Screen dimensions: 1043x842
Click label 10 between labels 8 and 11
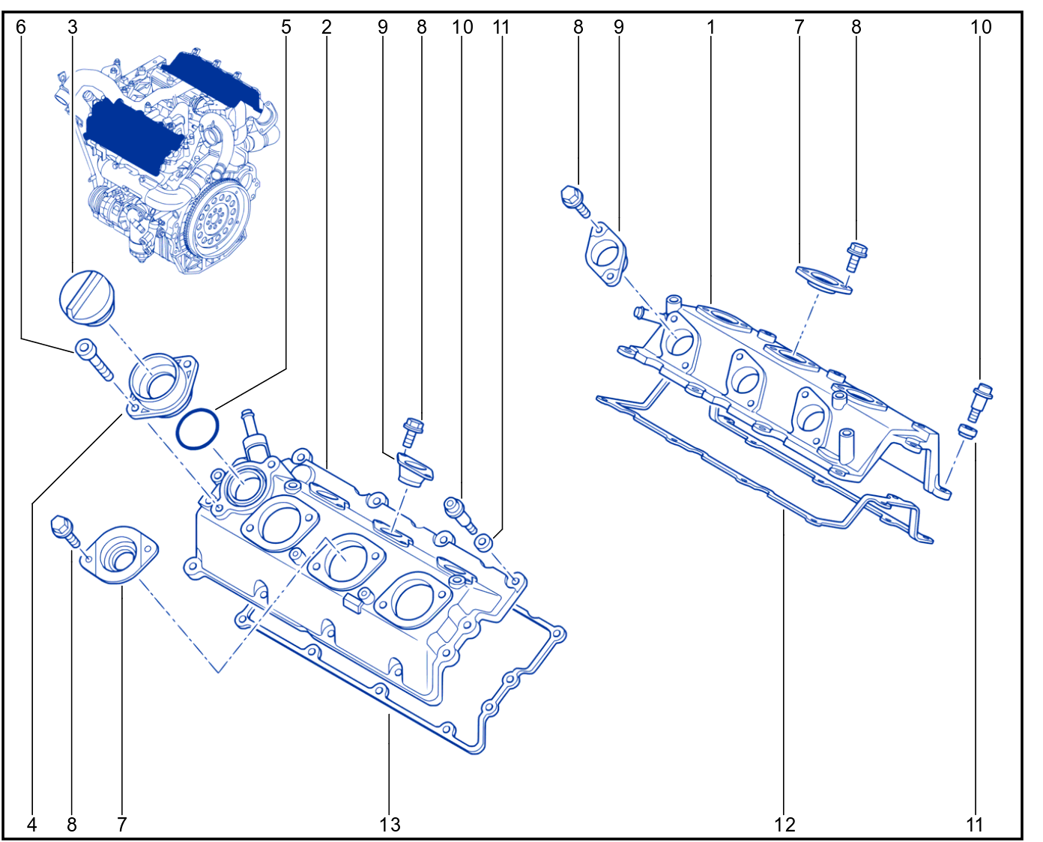click(x=462, y=27)
